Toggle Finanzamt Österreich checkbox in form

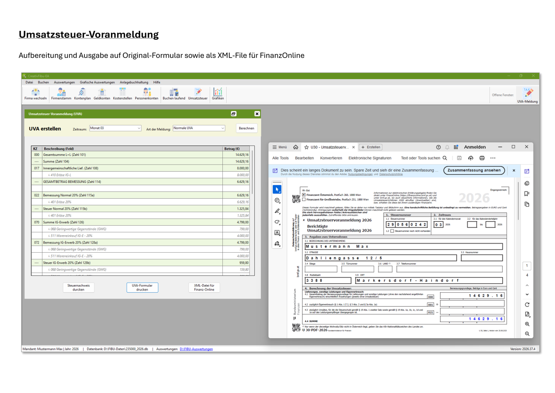click(x=304, y=195)
